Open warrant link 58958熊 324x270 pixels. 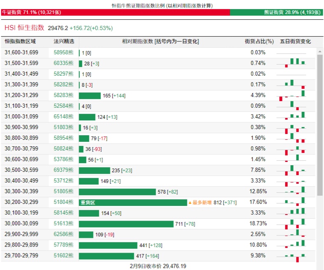(x=63, y=52)
